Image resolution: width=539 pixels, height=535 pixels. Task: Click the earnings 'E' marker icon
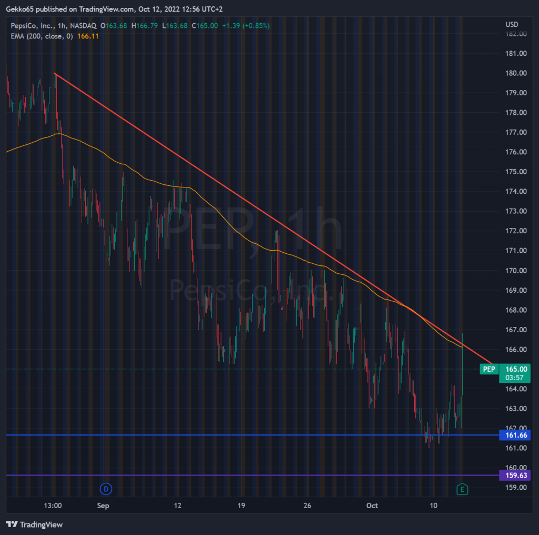(462, 489)
